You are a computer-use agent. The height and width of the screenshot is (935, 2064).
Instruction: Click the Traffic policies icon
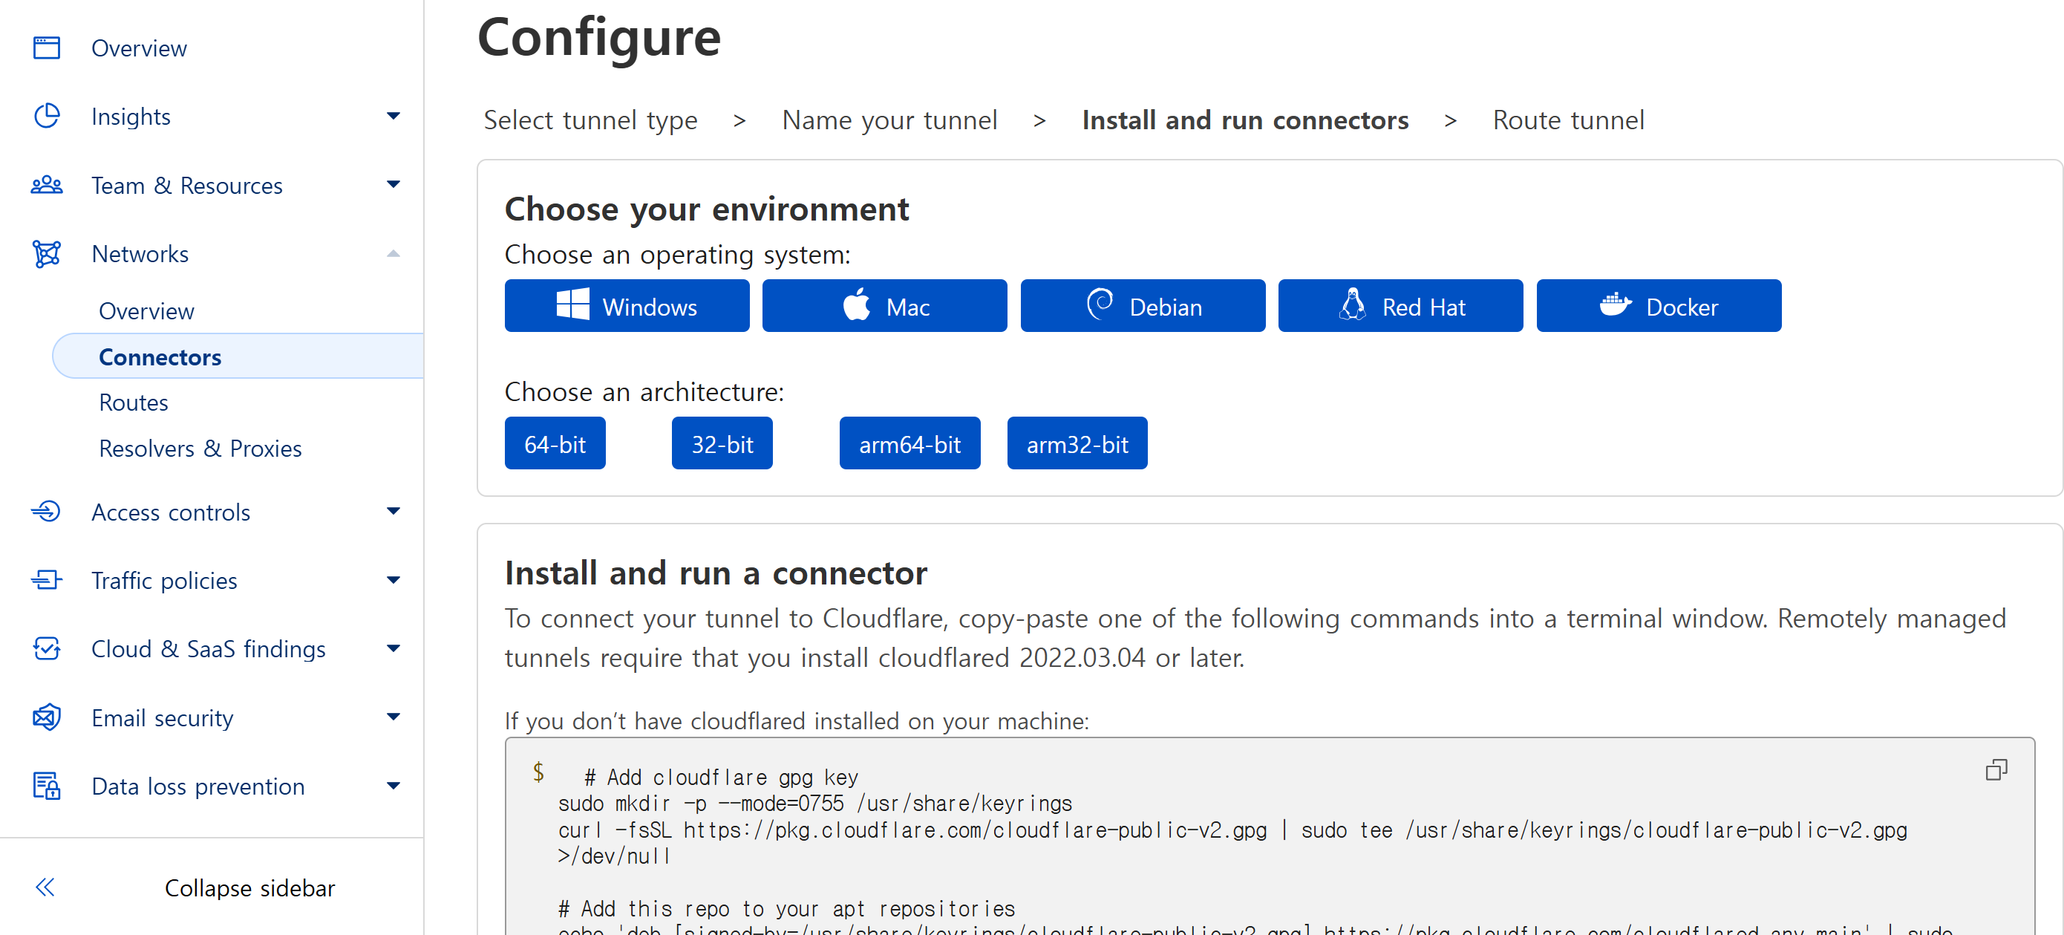(47, 580)
